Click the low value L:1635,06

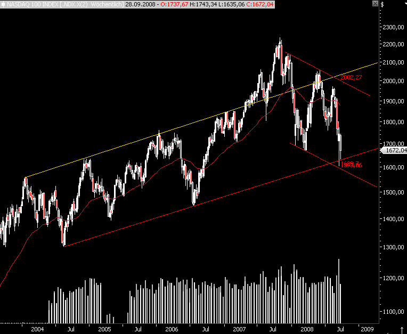pyautogui.click(x=231, y=4)
